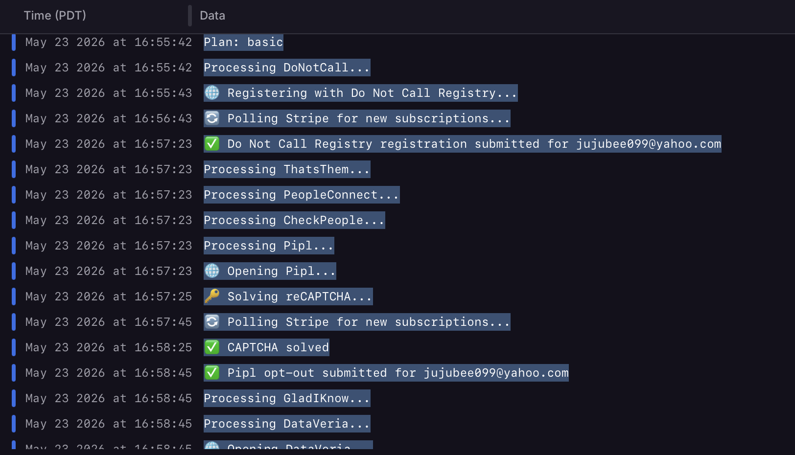Image resolution: width=795 pixels, height=455 pixels.
Task: Click the green checkmark next to CAPTCHA solved
Action: pos(212,347)
